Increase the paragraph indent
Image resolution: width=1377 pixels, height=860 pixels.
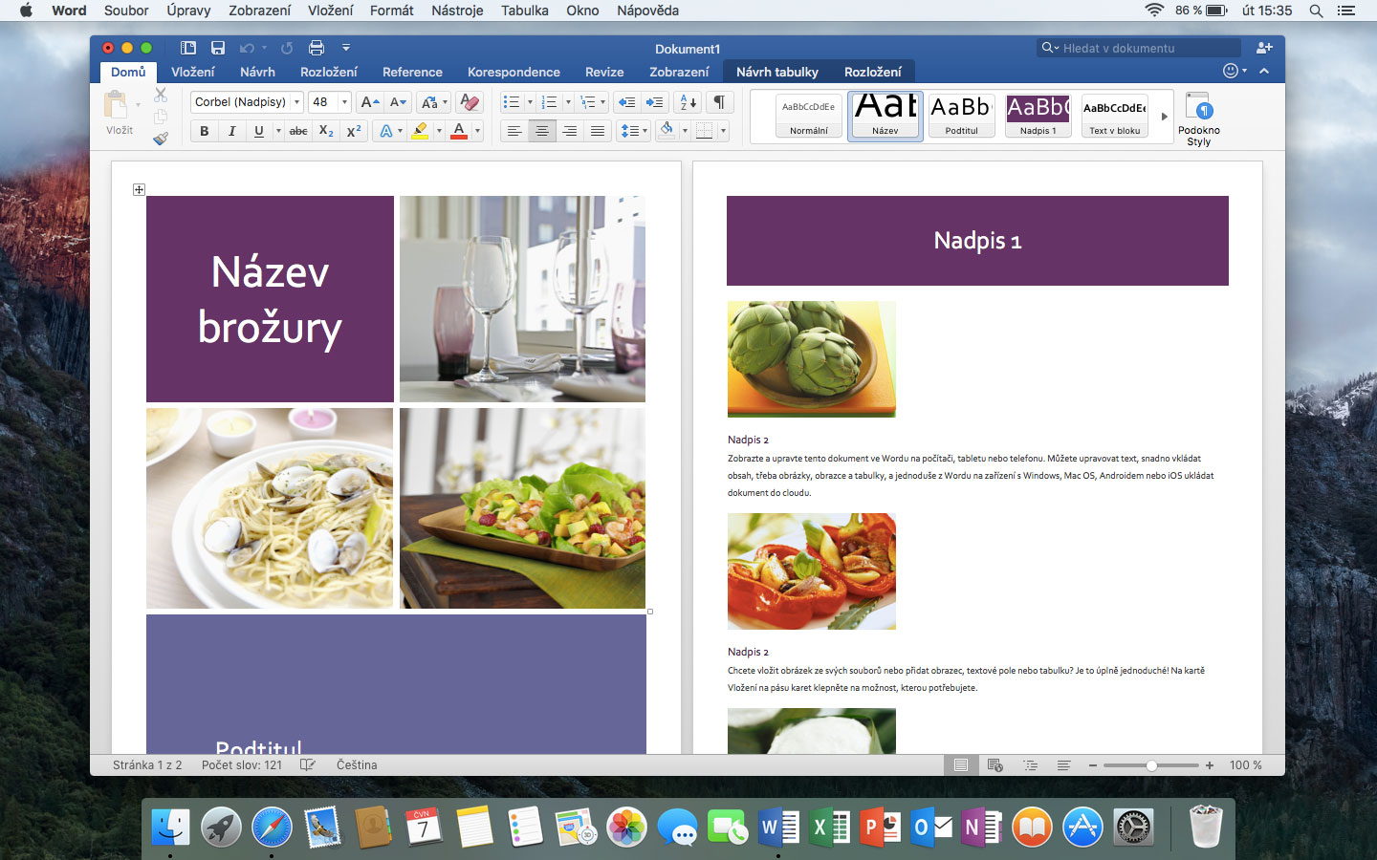pyautogui.click(x=654, y=102)
